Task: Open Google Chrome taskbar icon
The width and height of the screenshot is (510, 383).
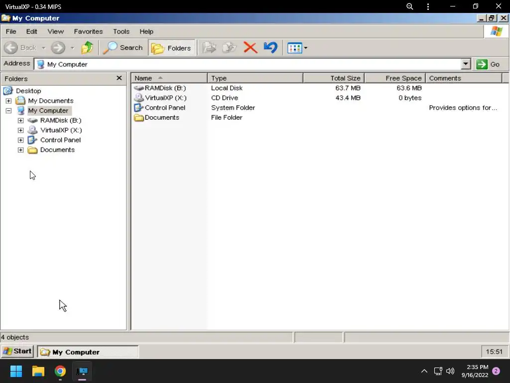Action: (60, 371)
